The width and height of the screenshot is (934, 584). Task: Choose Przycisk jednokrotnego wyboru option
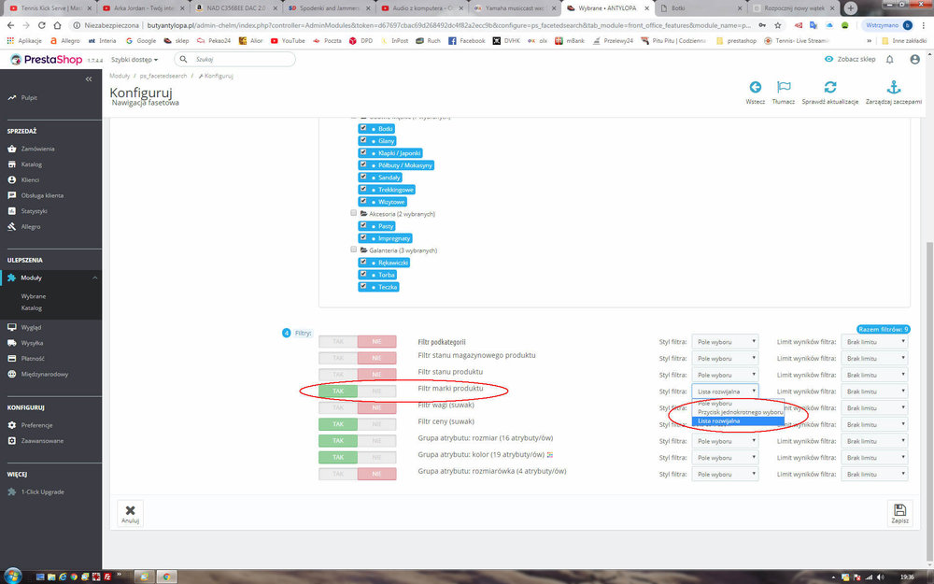coord(738,412)
